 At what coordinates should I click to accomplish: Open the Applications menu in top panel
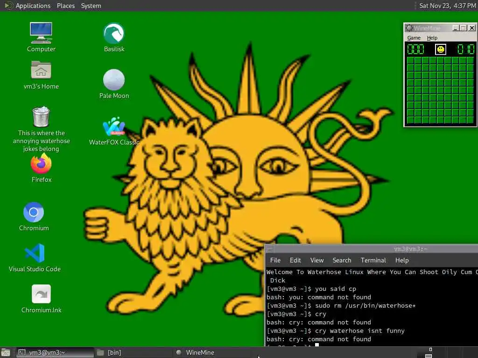point(33,6)
